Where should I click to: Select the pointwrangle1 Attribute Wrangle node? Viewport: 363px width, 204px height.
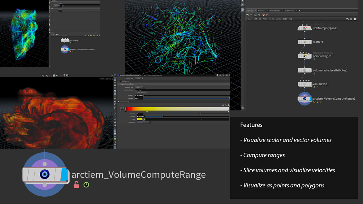[x=304, y=56]
